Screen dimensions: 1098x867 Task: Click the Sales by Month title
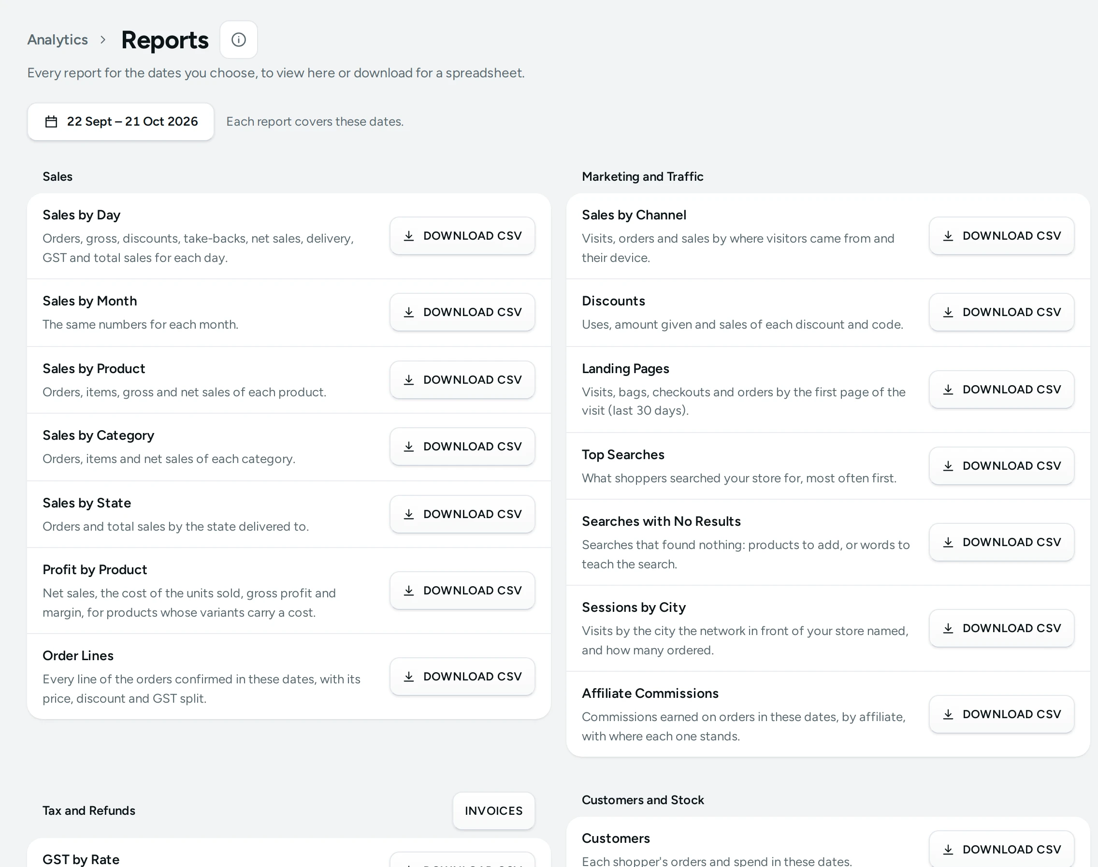click(x=90, y=301)
